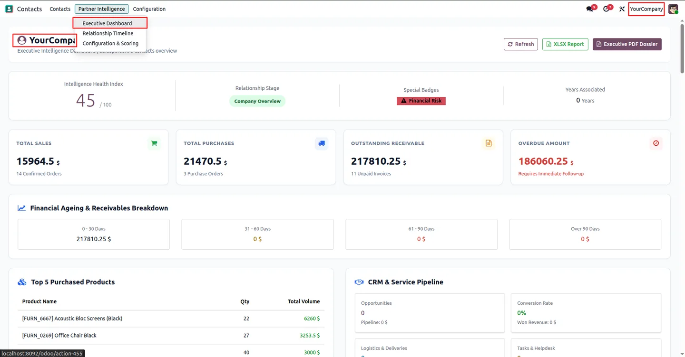
Task: Click the clock icon on Overdue Amount
Action: click(656, 143)
